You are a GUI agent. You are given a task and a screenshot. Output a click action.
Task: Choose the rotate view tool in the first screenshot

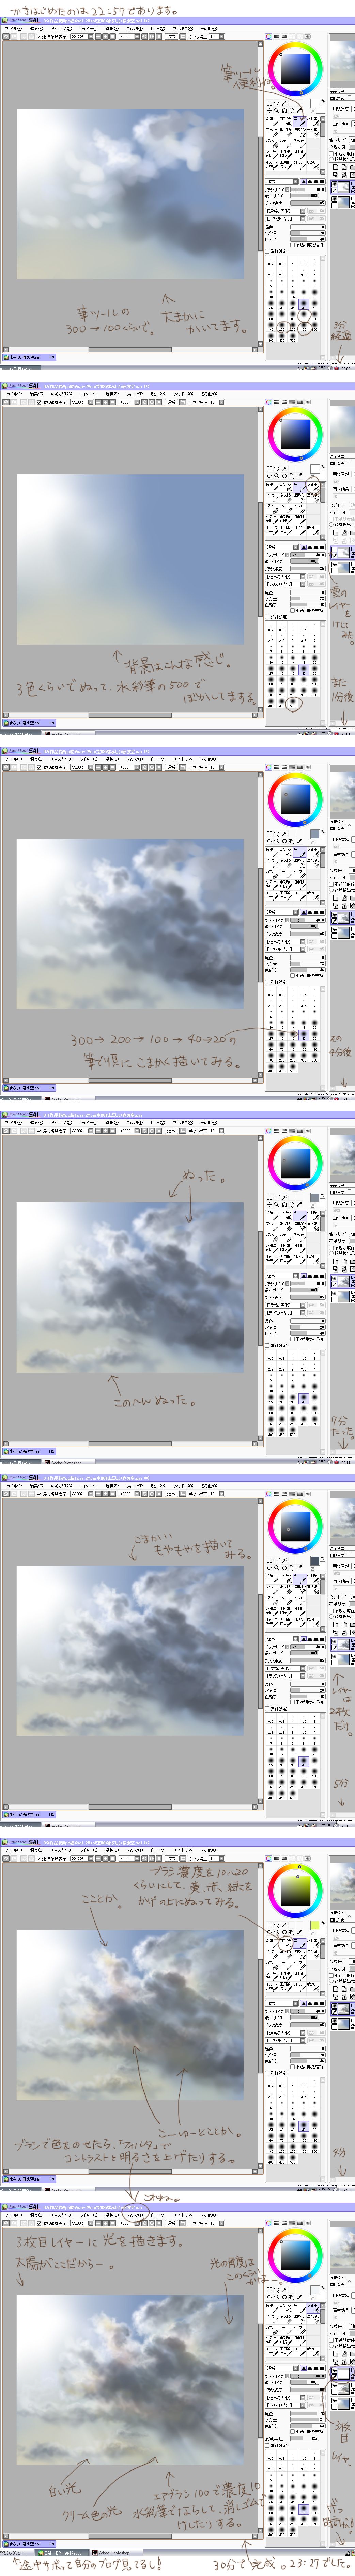coord(284,111)
